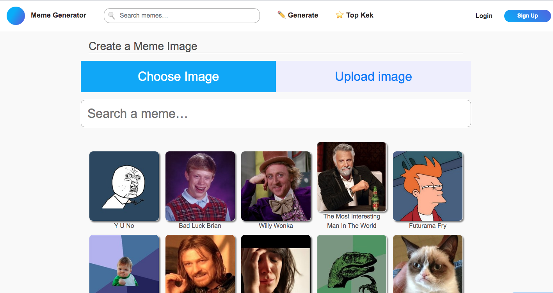Click the 'Willy Wonka' caption text
Screen dimensions: 553x293
(276, 226)
